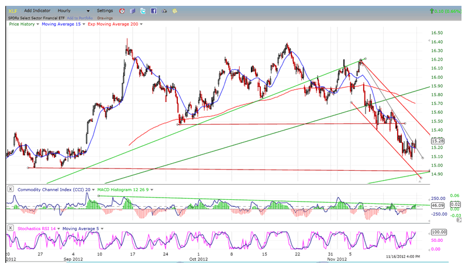465x271 pixels.
Task: Open the Settings menu
Action: 105,10
